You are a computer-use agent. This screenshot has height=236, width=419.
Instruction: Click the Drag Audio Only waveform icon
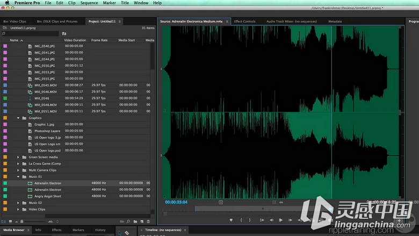281,202
